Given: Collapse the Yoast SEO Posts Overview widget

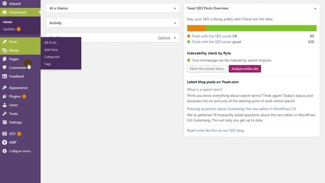Looking at the screenshot, I should (x=315, y=9).
